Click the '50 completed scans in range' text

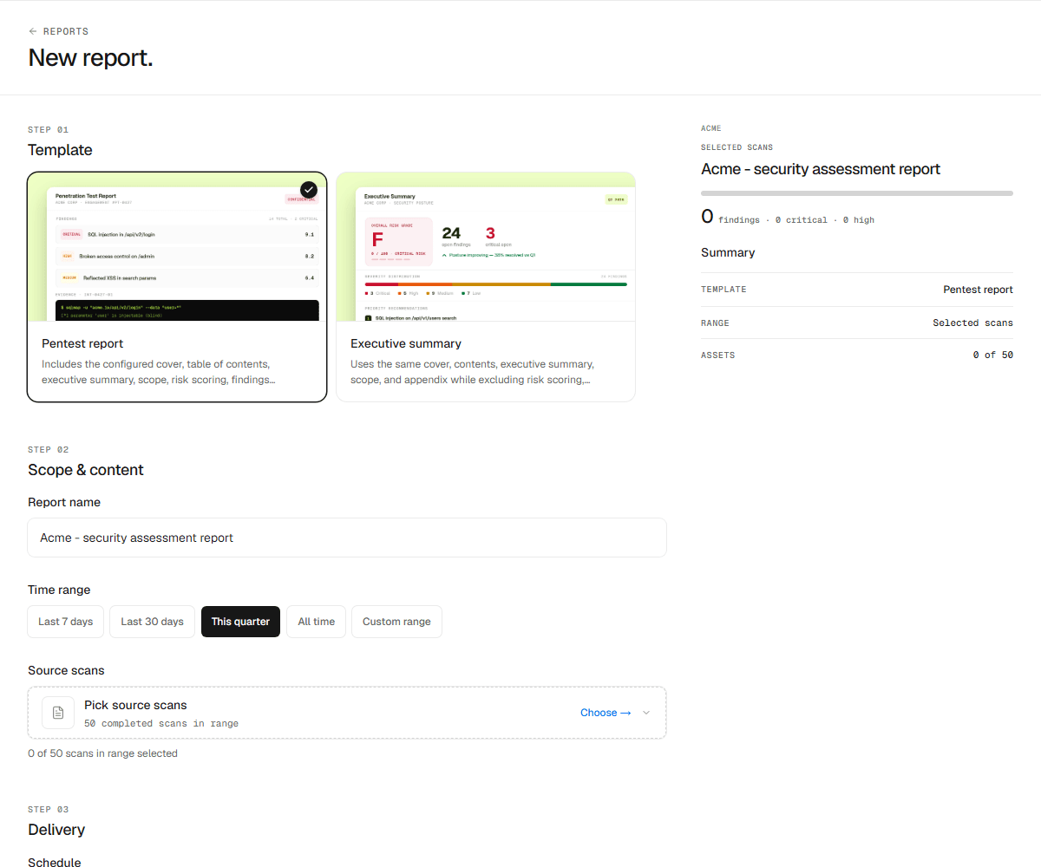161,723
